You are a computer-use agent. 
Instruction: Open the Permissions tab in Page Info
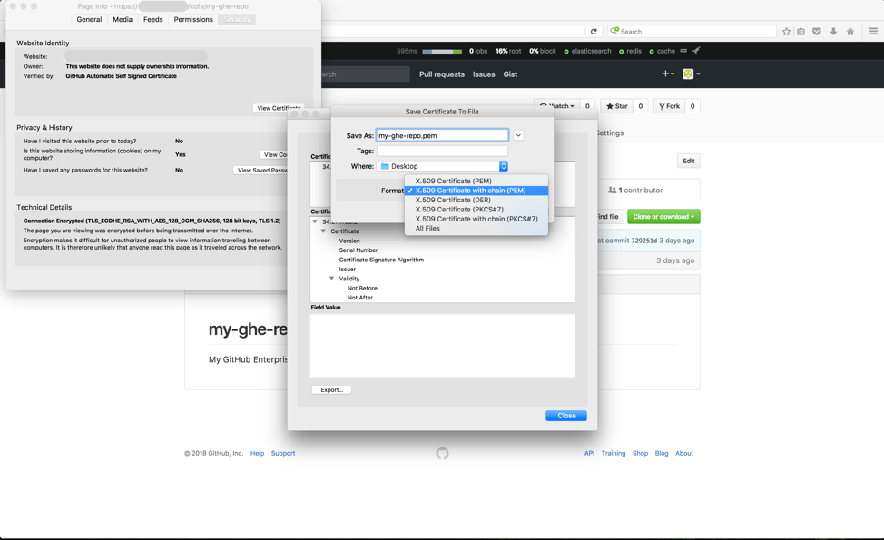click(193, 20)
